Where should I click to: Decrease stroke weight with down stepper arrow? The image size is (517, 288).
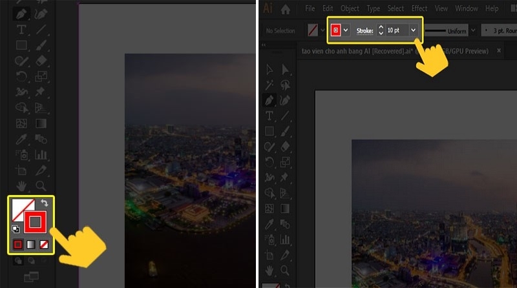(x=381, y=34)
